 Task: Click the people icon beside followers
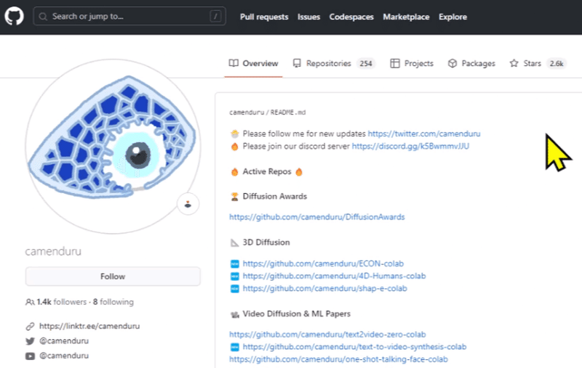point(30,302)
